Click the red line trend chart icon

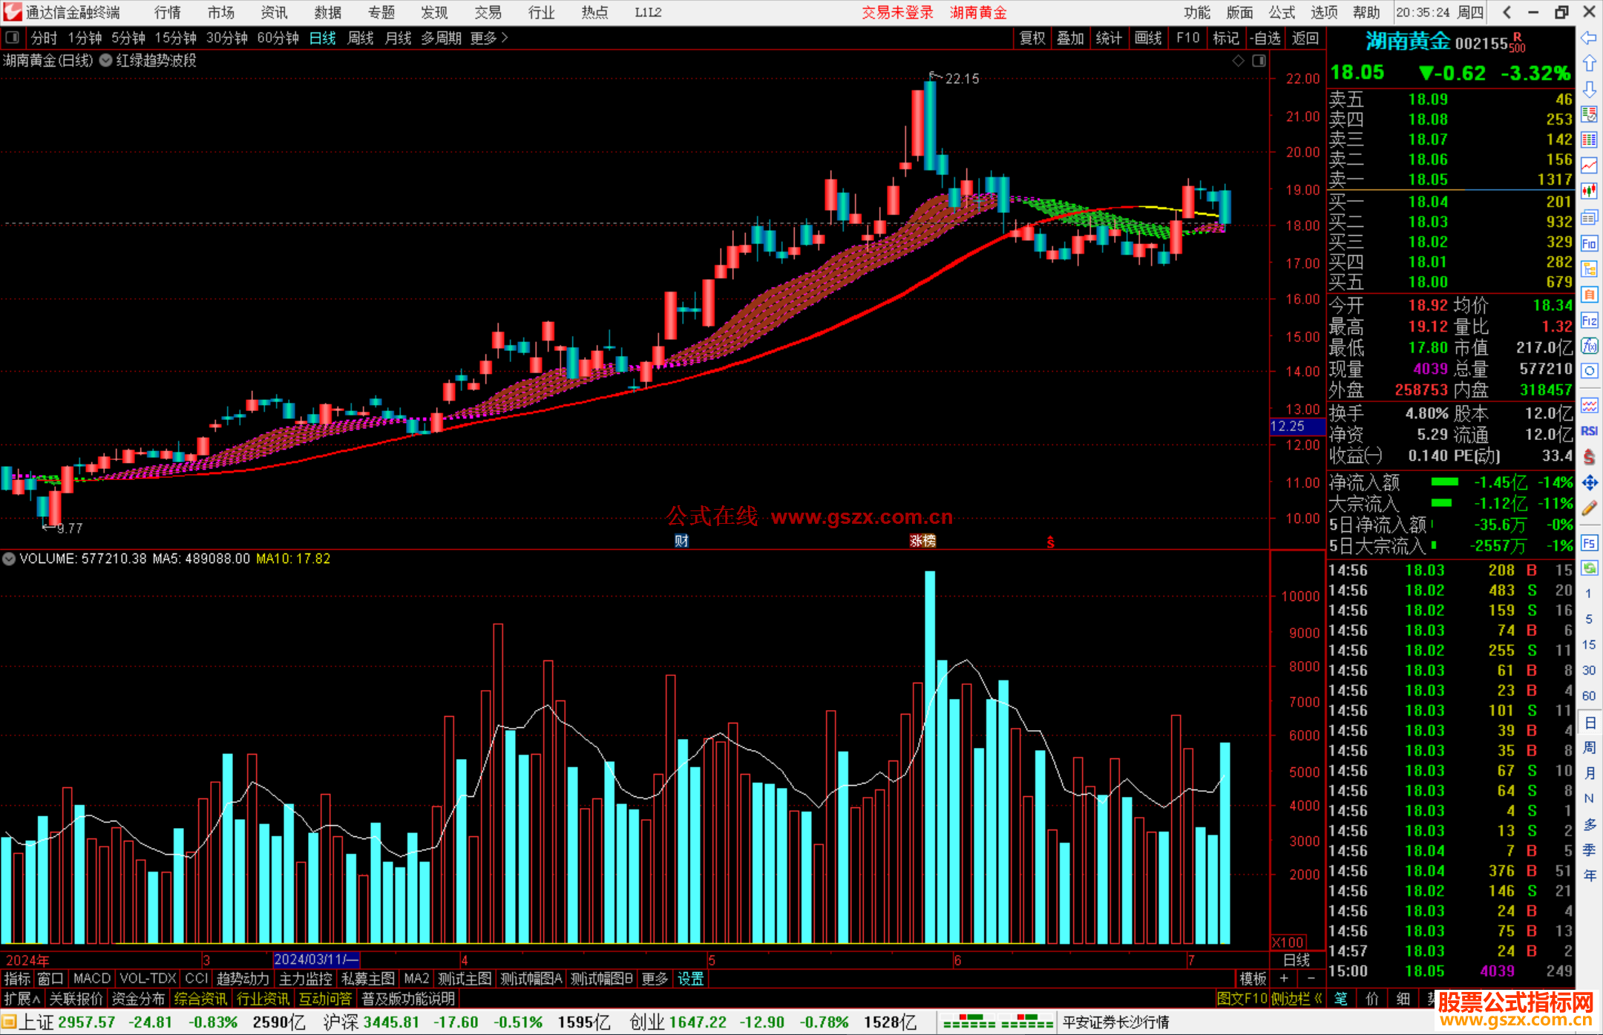1589,165
